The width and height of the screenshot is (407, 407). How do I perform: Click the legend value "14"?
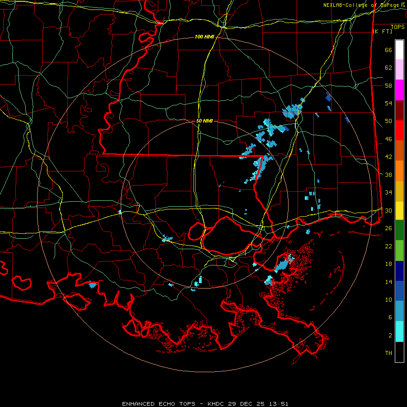(x=388, y=282)
